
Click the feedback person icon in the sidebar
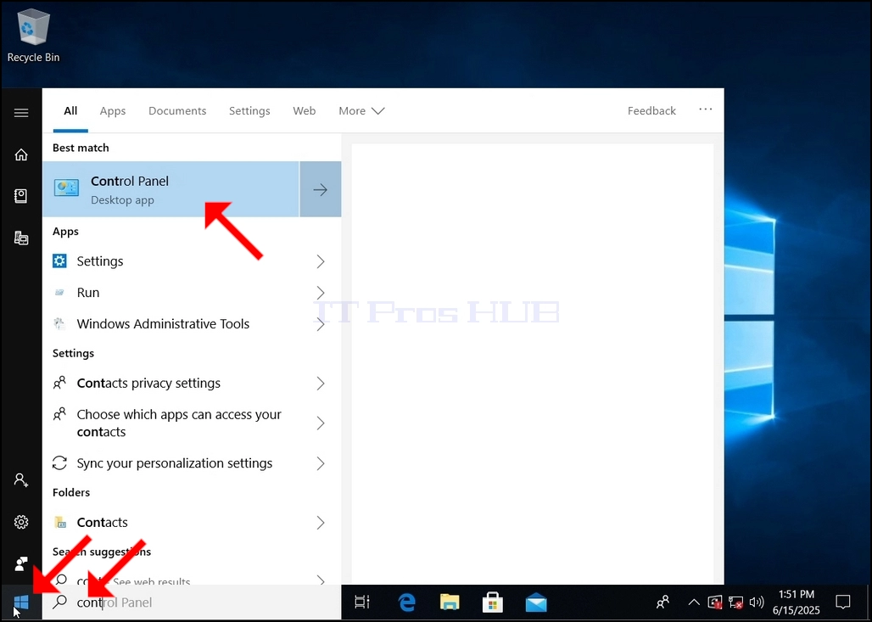point(21,563)
